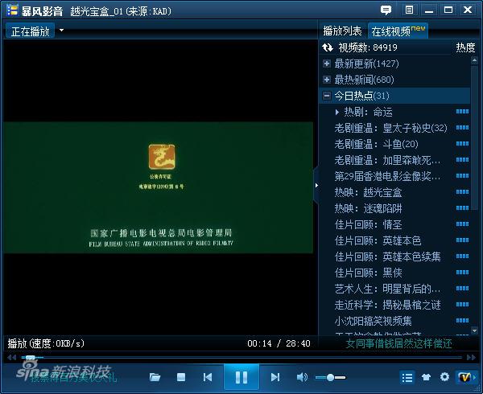Select 老剧重温：加里森敢死… entry
The image size is (483, 394).
point(387,160)
